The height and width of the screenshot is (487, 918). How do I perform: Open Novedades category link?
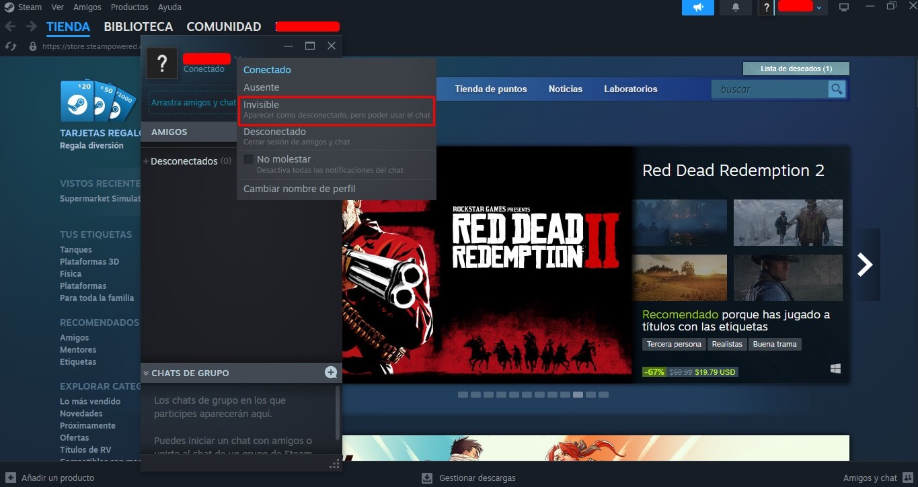click(x=81, y=414)
